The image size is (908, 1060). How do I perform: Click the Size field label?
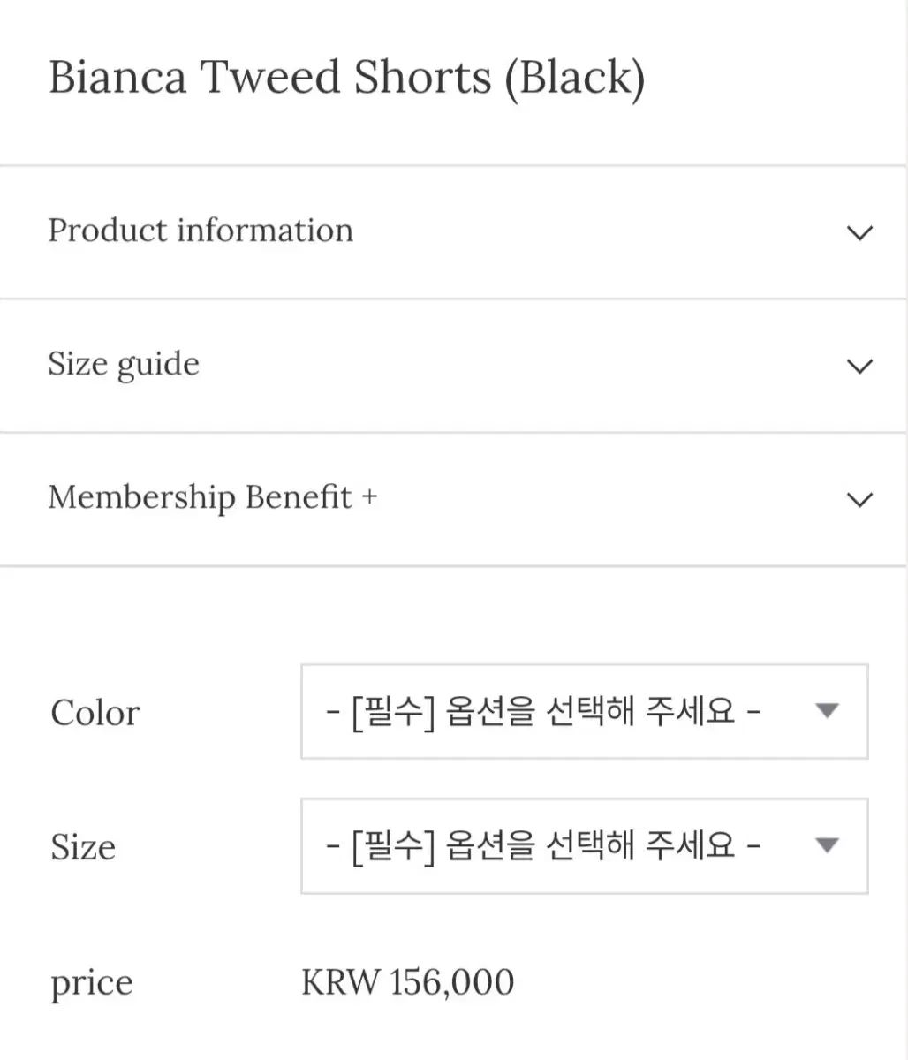coord(83,847)
